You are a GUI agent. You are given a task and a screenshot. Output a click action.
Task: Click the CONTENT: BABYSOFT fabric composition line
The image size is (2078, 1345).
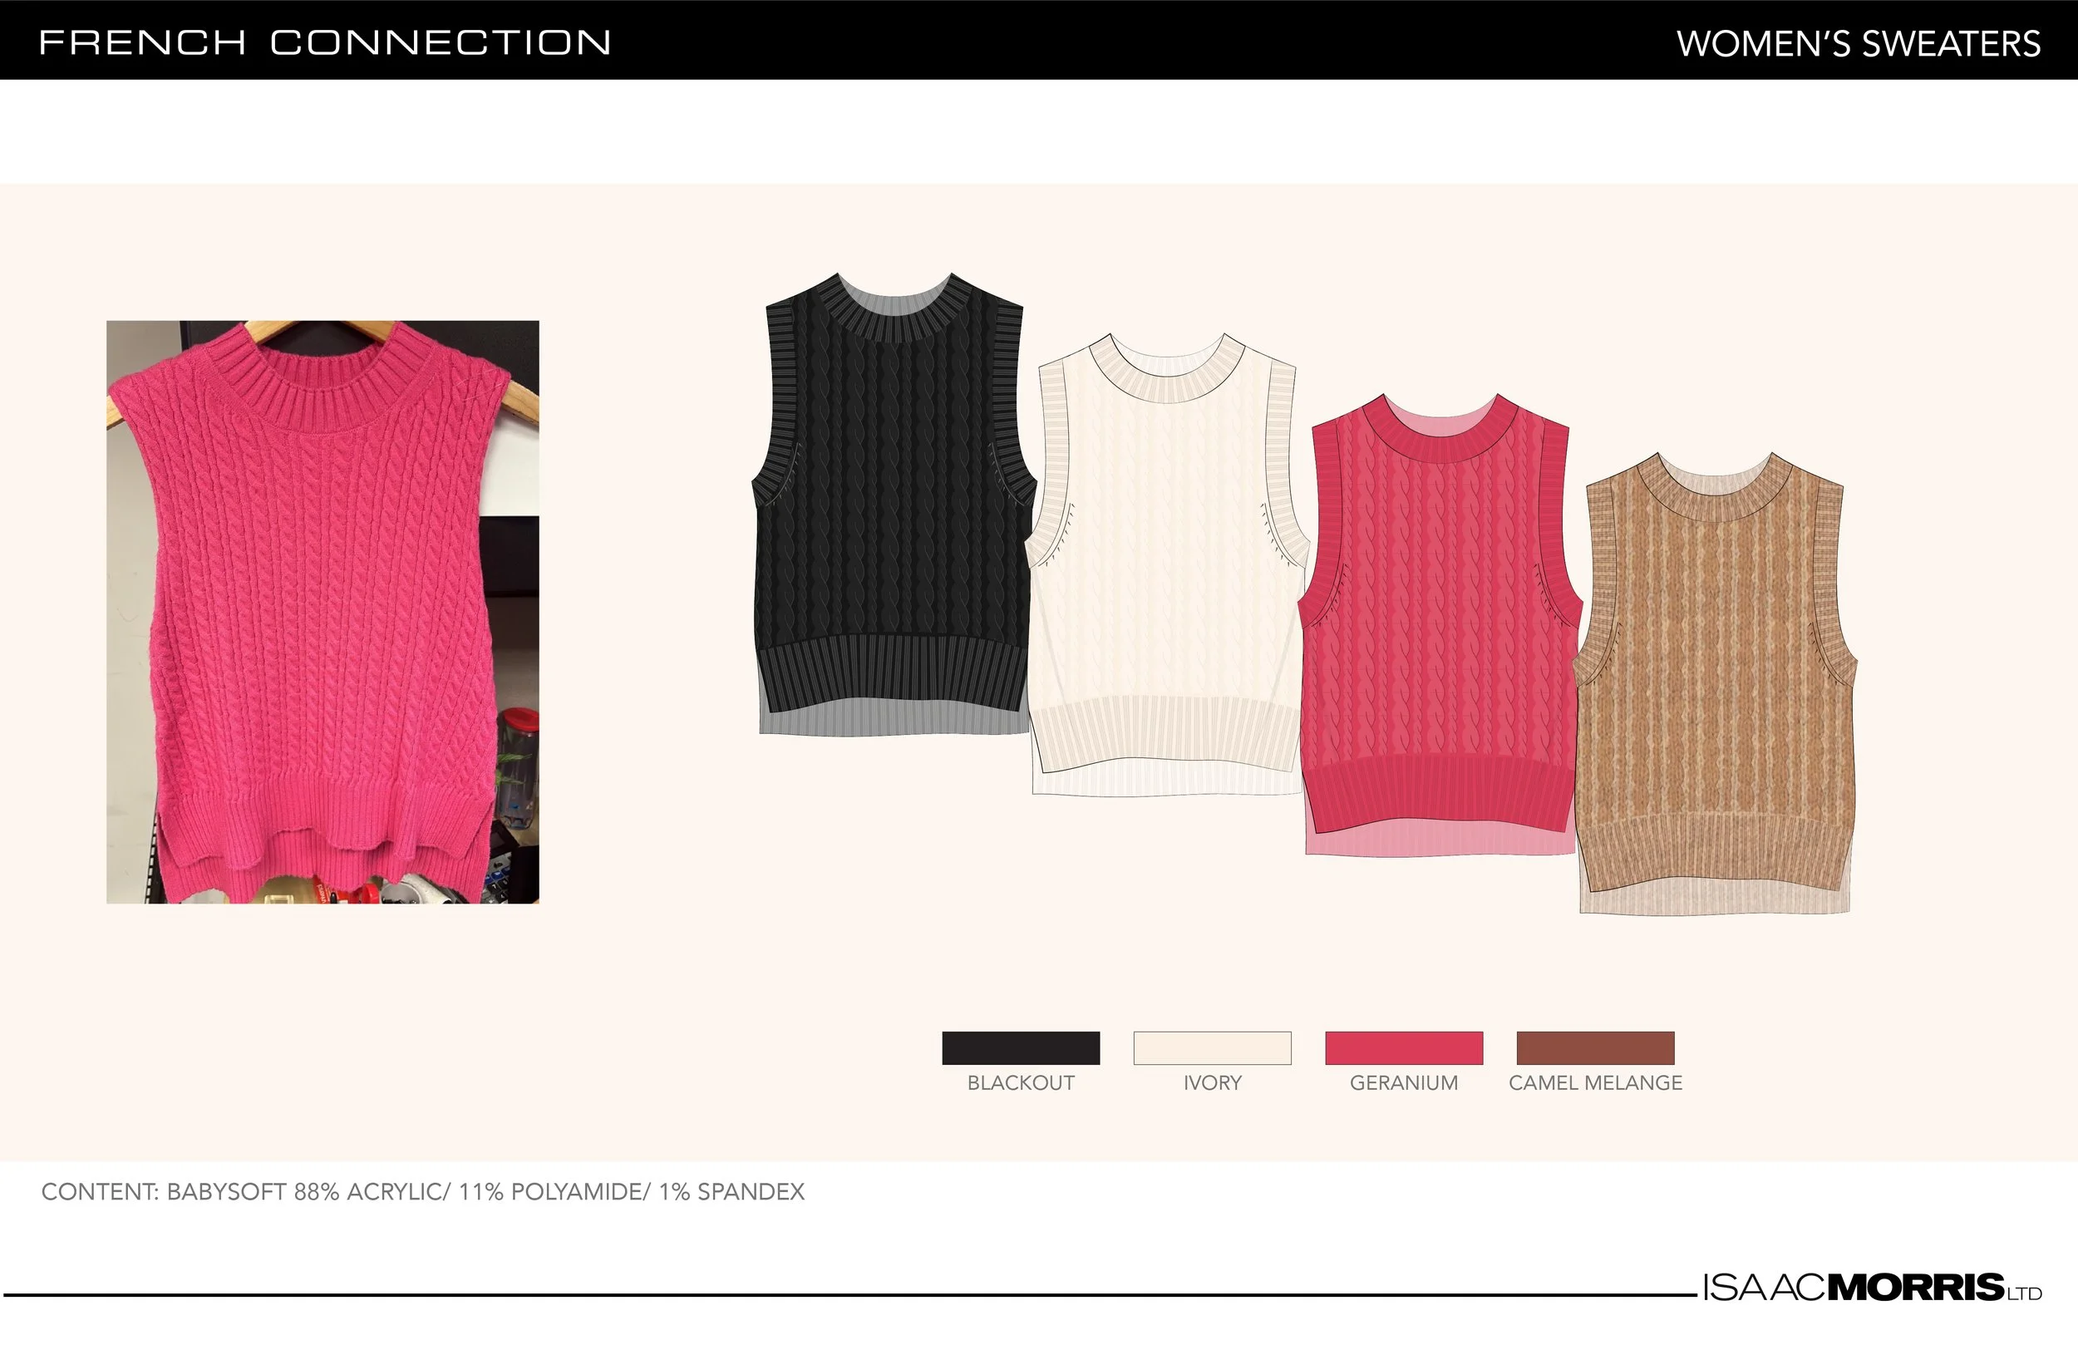(x=422, y=1192)
